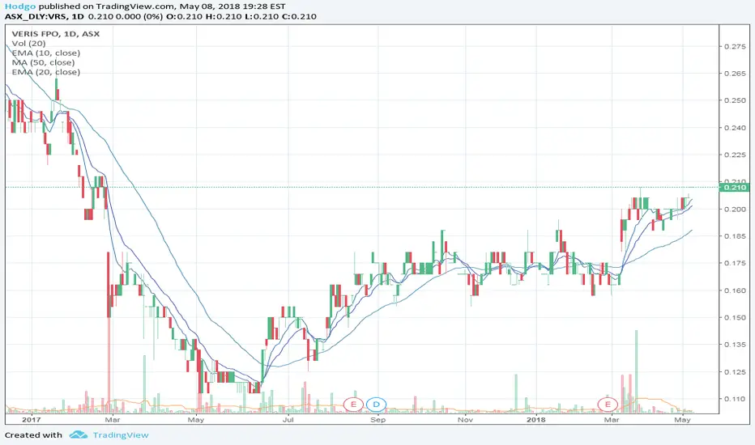Viewport: 755px width, 445px height.
Task: Select the Vol (20) indicator label
Action: (x=29, y=44)
